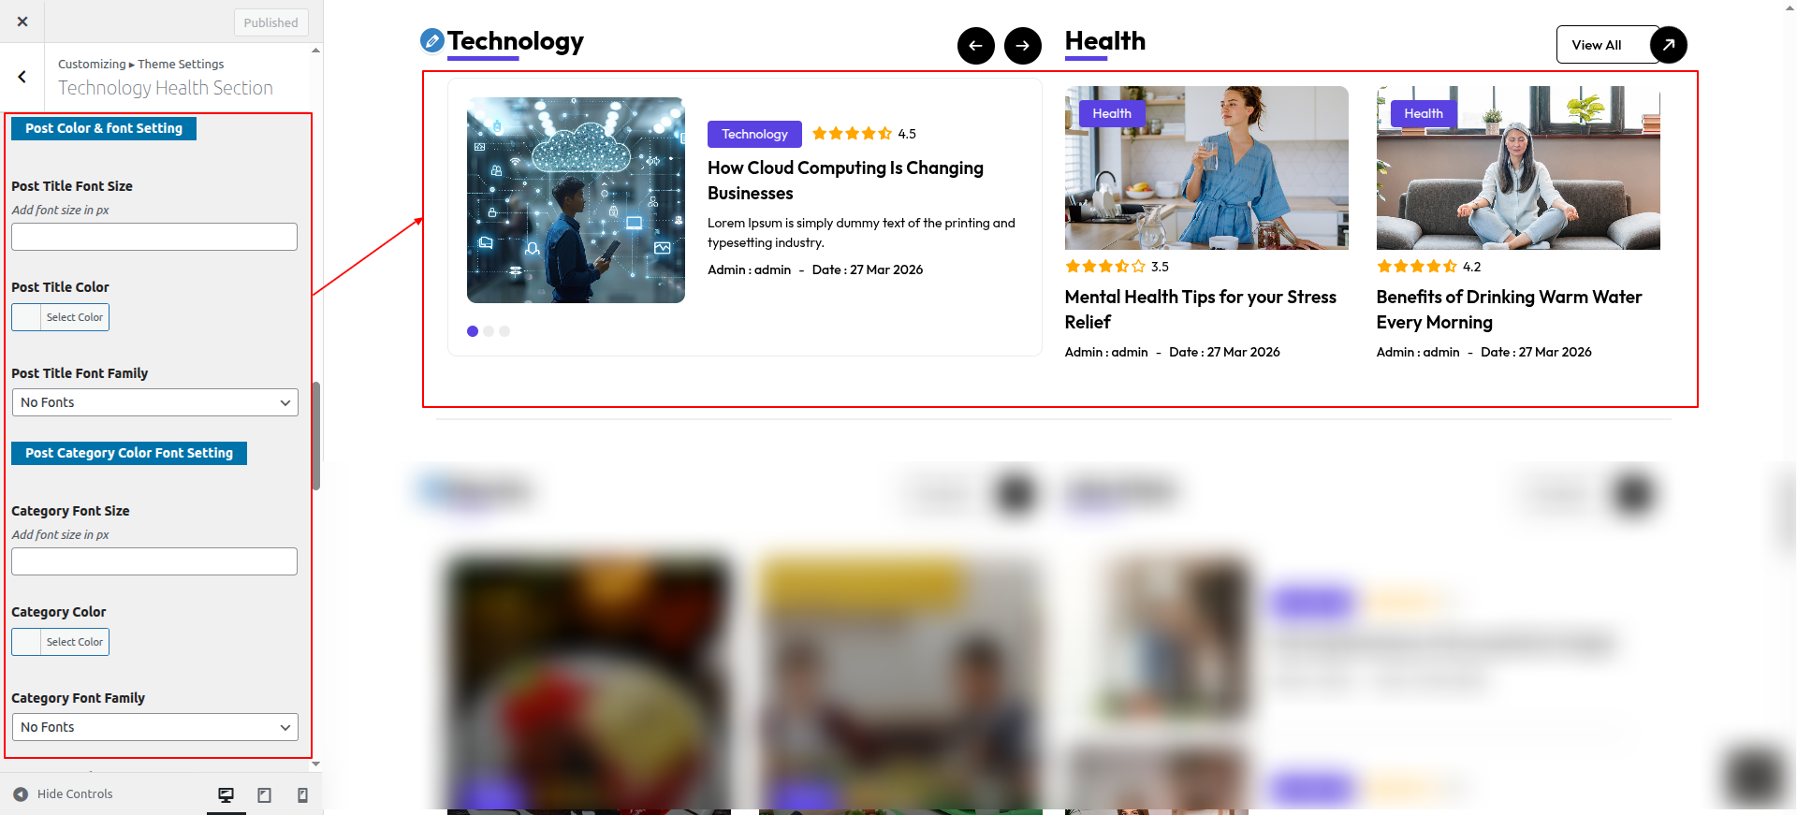
Task: Open the purple Technology category tag
Action: [x=754, y=134]
